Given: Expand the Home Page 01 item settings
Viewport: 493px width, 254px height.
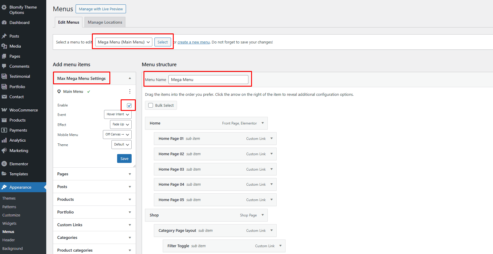Looking at the screenshot, I should pyautogui.click(x=272, y=138).
